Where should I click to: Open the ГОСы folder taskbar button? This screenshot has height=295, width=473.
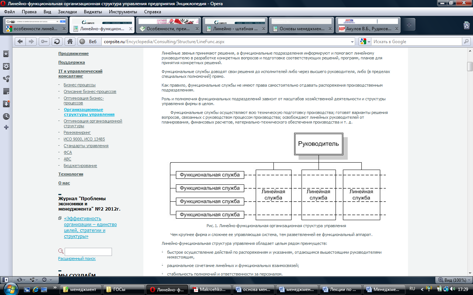click(x=123, y=289)
